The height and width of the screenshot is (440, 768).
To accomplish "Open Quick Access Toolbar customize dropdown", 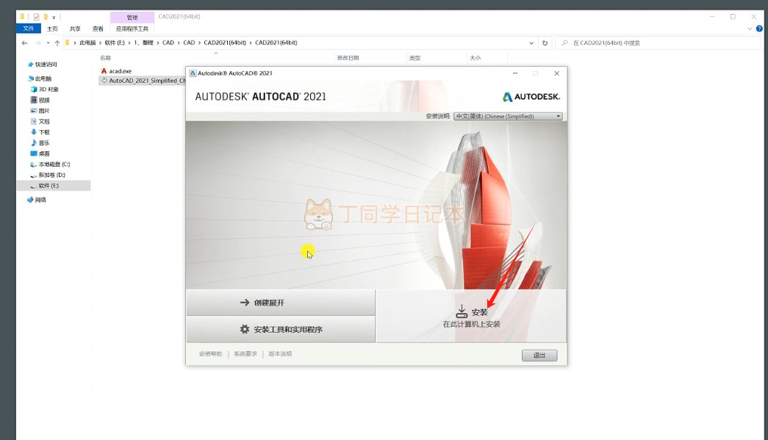I will click(54, 17).
